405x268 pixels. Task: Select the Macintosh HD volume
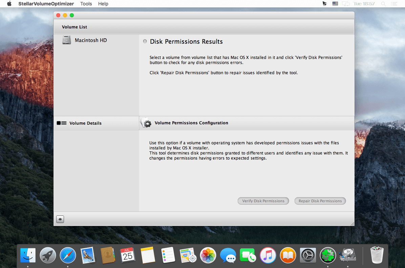[91, 40]
